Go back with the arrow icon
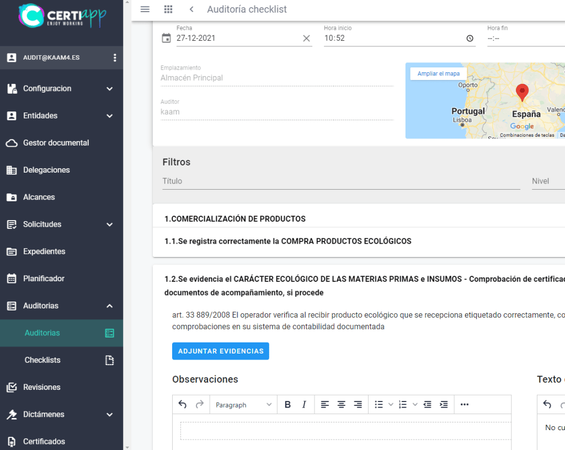This screenshot has height=450, width=565. (x=191, y=9)
